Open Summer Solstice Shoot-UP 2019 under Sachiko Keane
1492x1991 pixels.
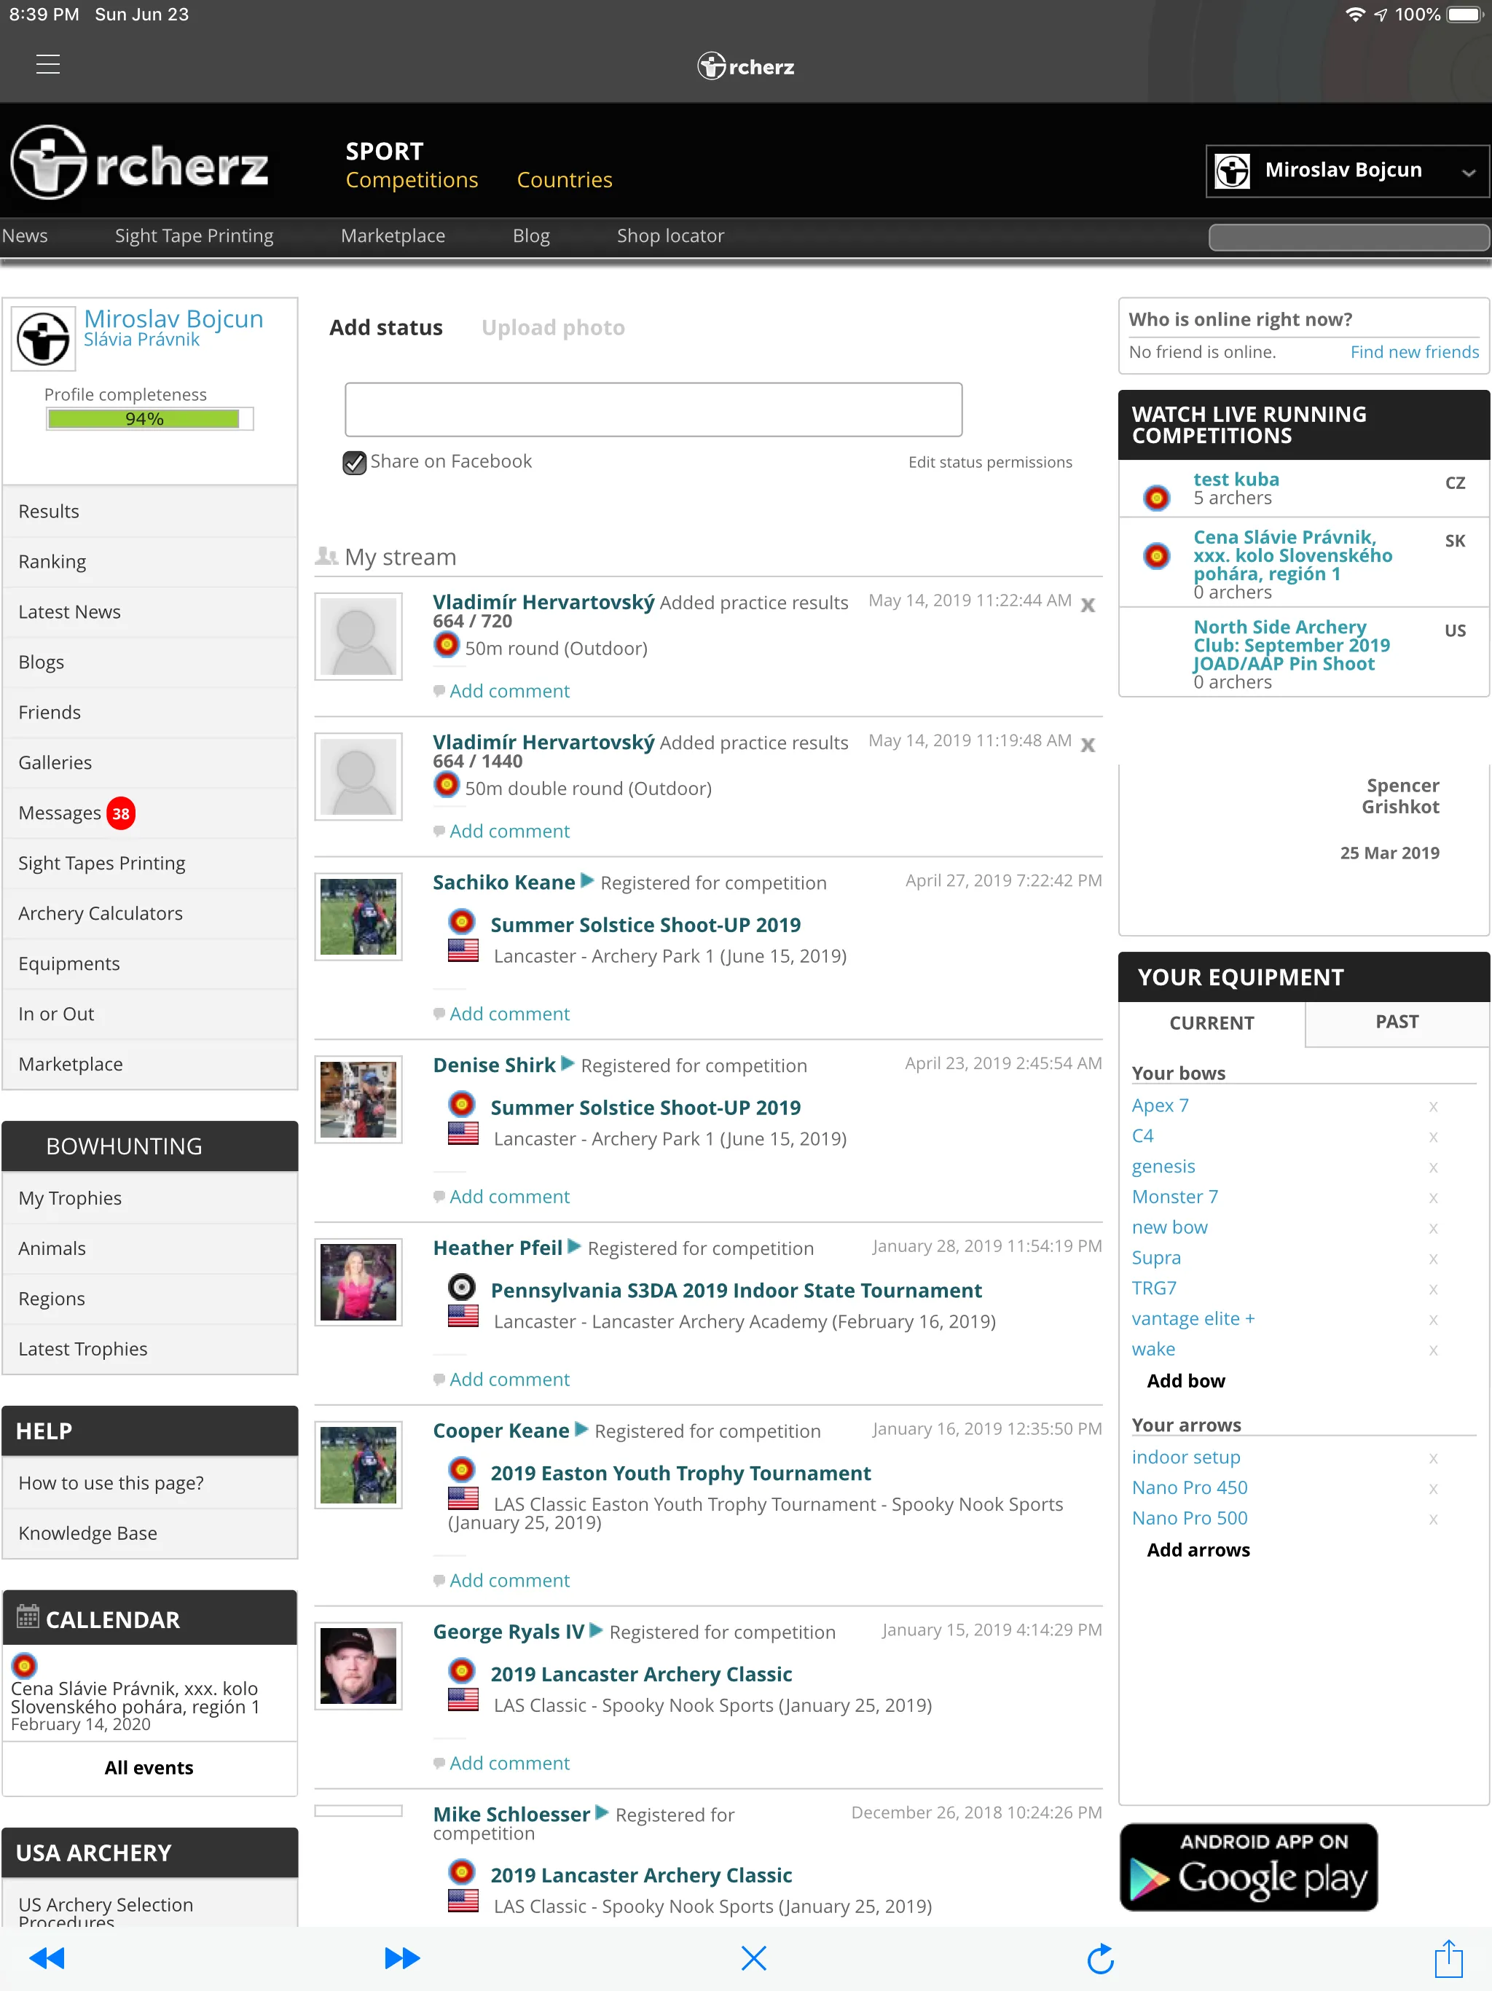645,924
